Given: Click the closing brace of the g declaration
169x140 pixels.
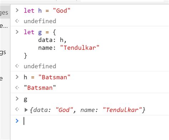Looking at the screenshot, I should 25,56.
